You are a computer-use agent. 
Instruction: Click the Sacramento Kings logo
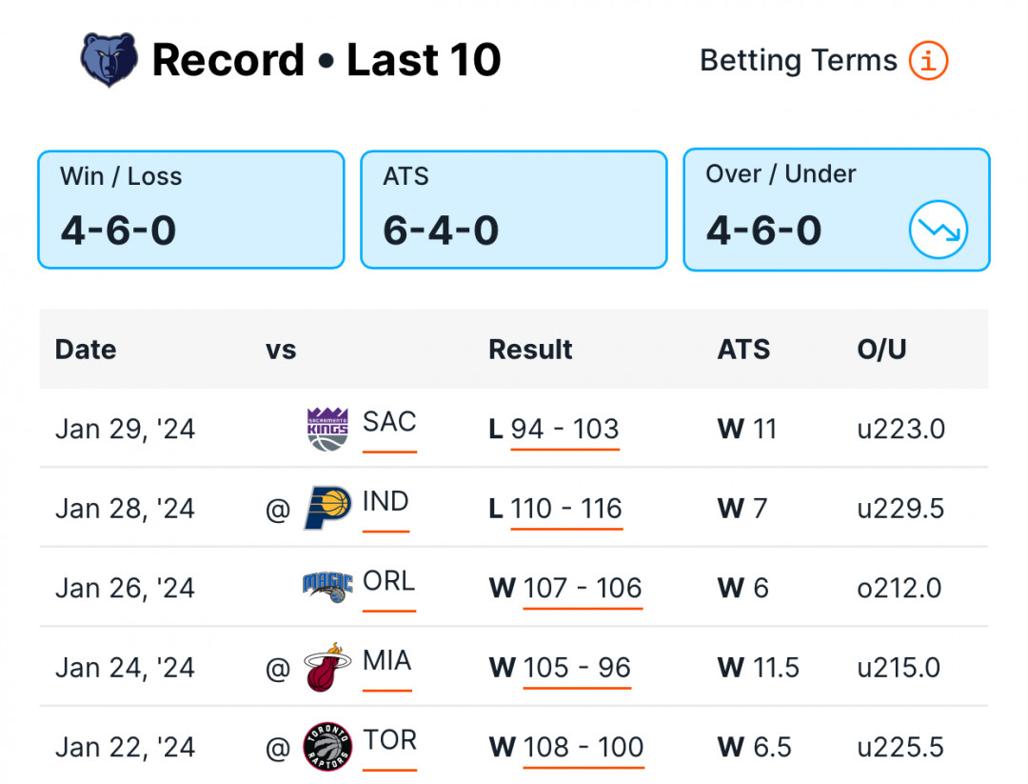(x=327, y=429)
